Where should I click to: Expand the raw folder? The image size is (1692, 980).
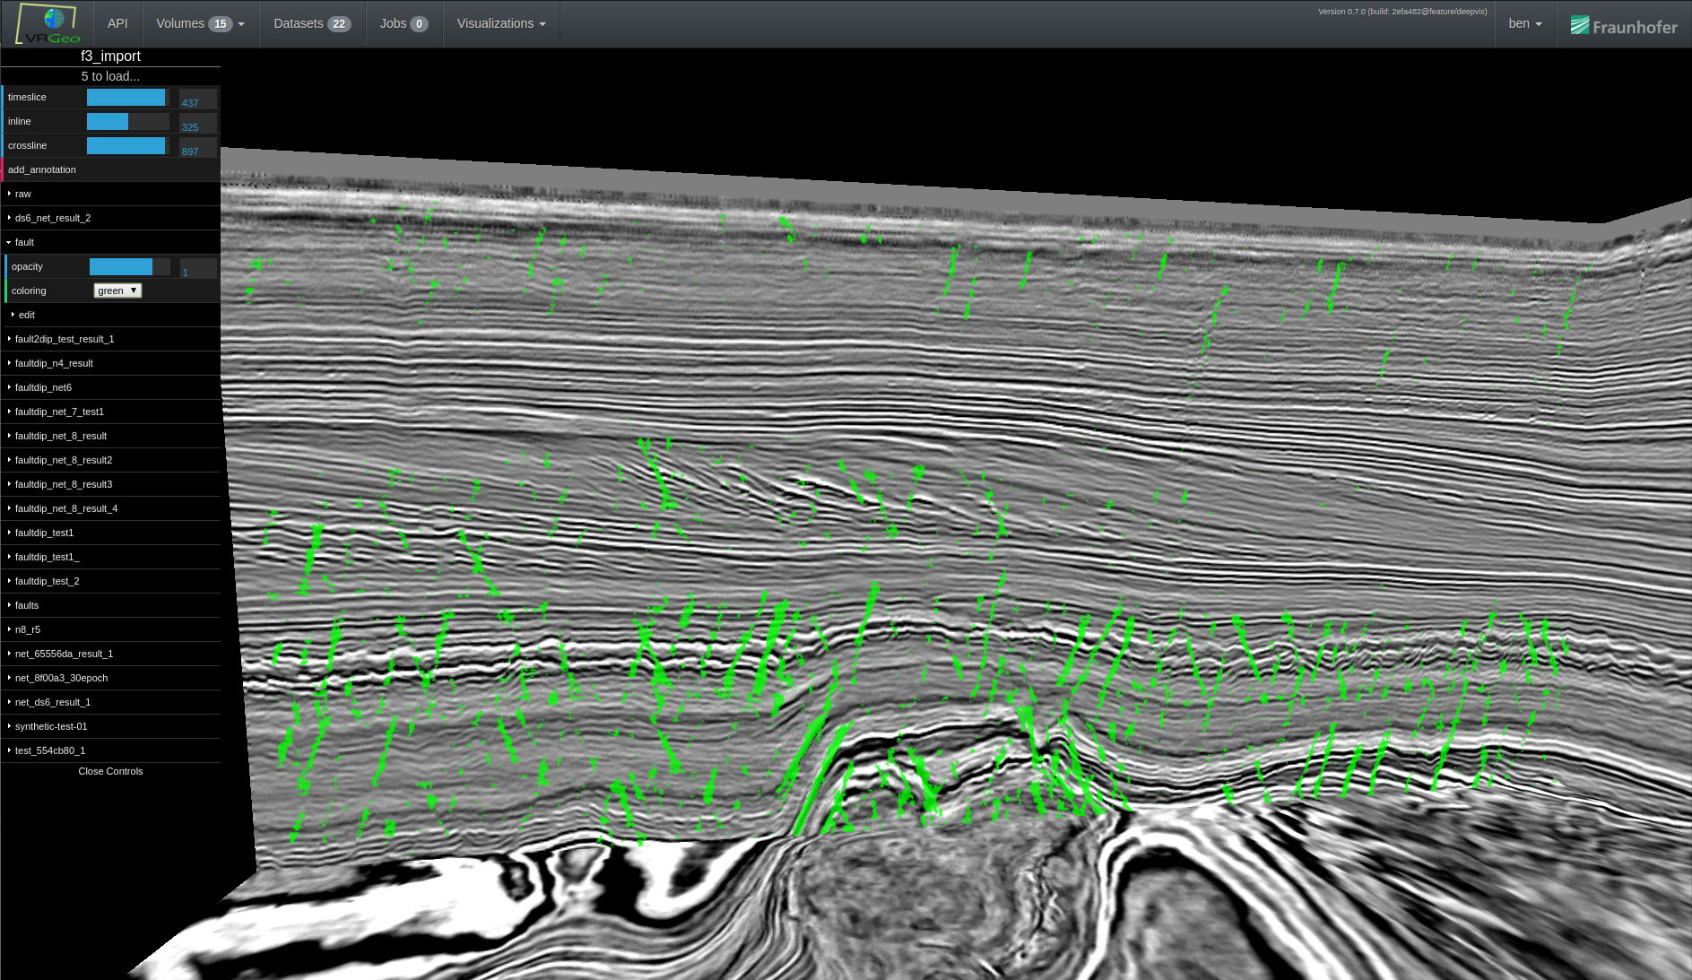click(23, 194)
